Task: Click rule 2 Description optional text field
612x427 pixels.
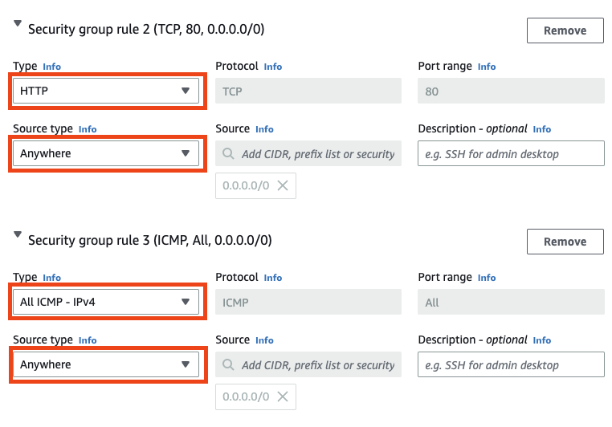Action: pyautogui.click(x=511, y=153)
